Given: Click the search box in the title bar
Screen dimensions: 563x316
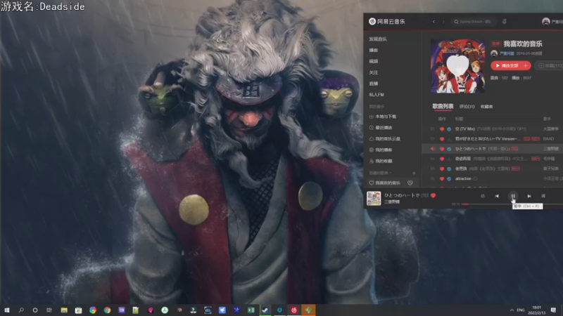Looking at the screenshot, I should pos(473,22).
